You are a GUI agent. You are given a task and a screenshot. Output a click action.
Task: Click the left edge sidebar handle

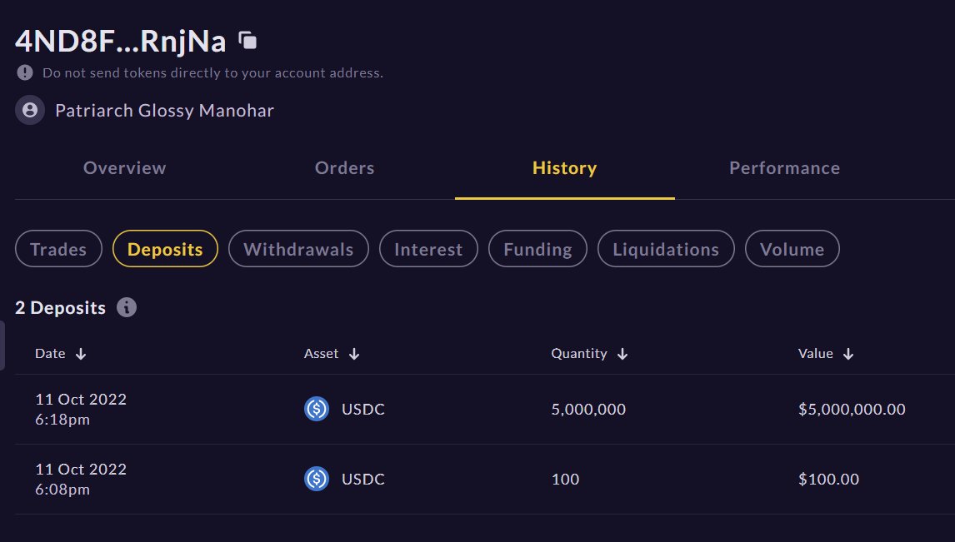tap(2, 346)
